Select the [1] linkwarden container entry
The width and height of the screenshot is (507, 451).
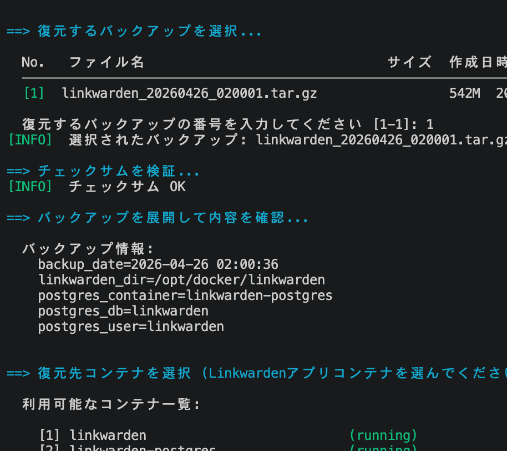[x=93, y=435]
